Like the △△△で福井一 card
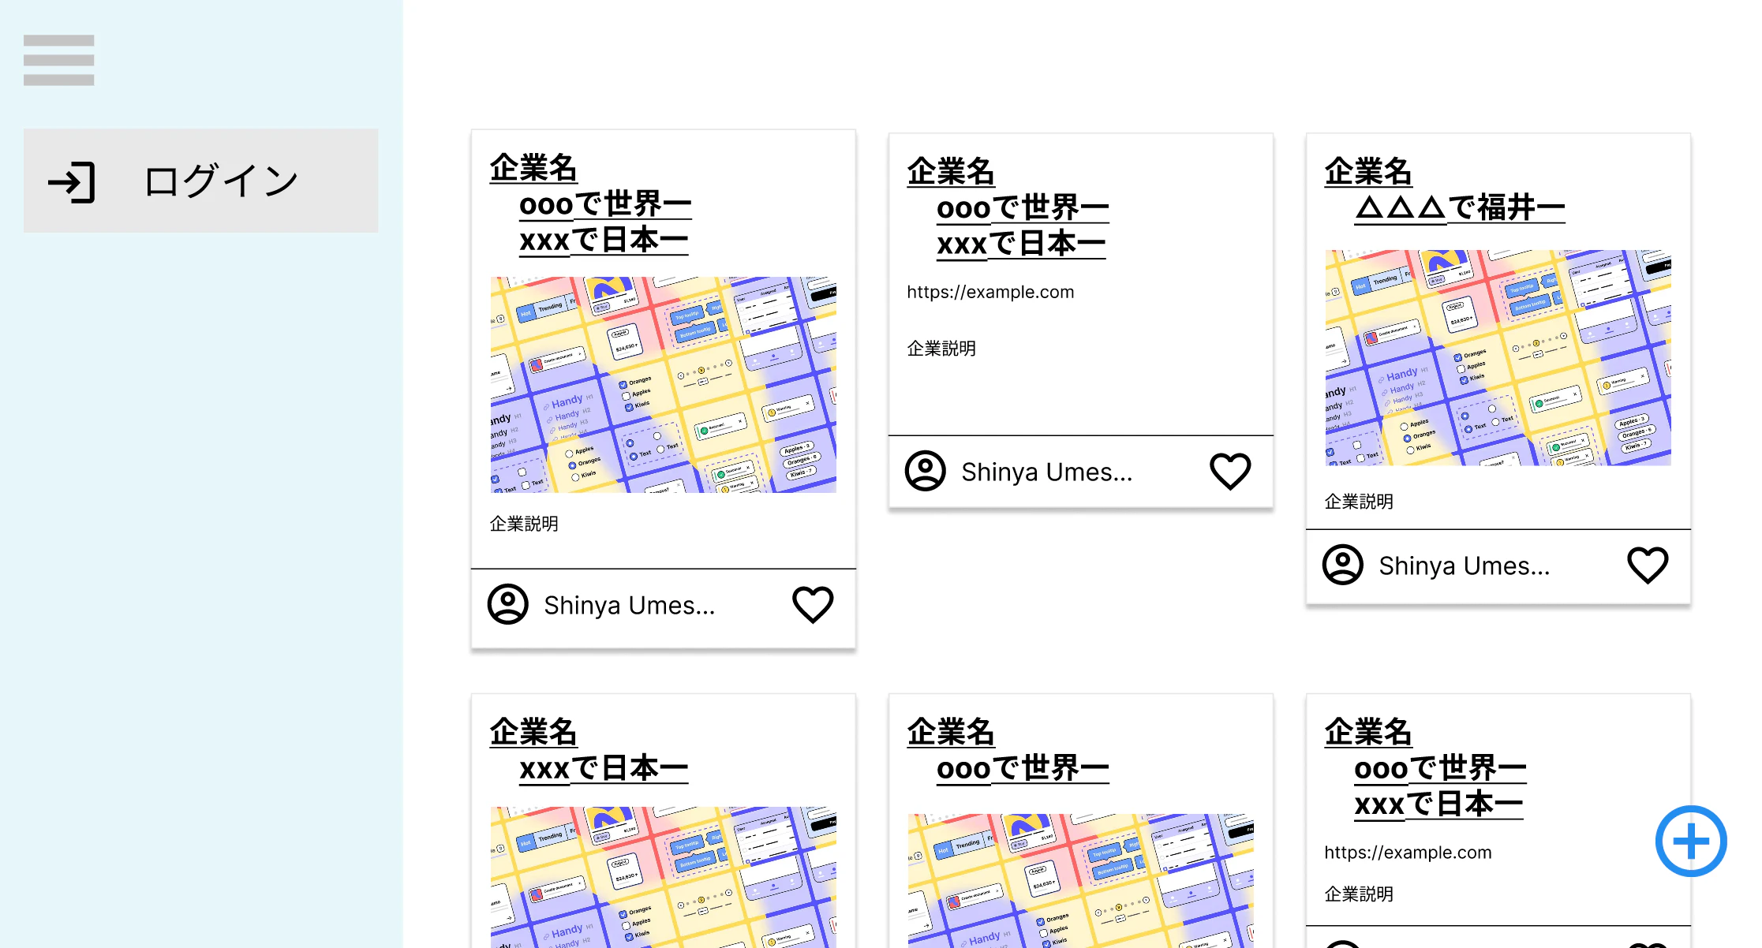Screen dimensions: 1762x948 click(x=1648, y=565)
